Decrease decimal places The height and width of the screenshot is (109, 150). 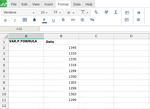96,12
